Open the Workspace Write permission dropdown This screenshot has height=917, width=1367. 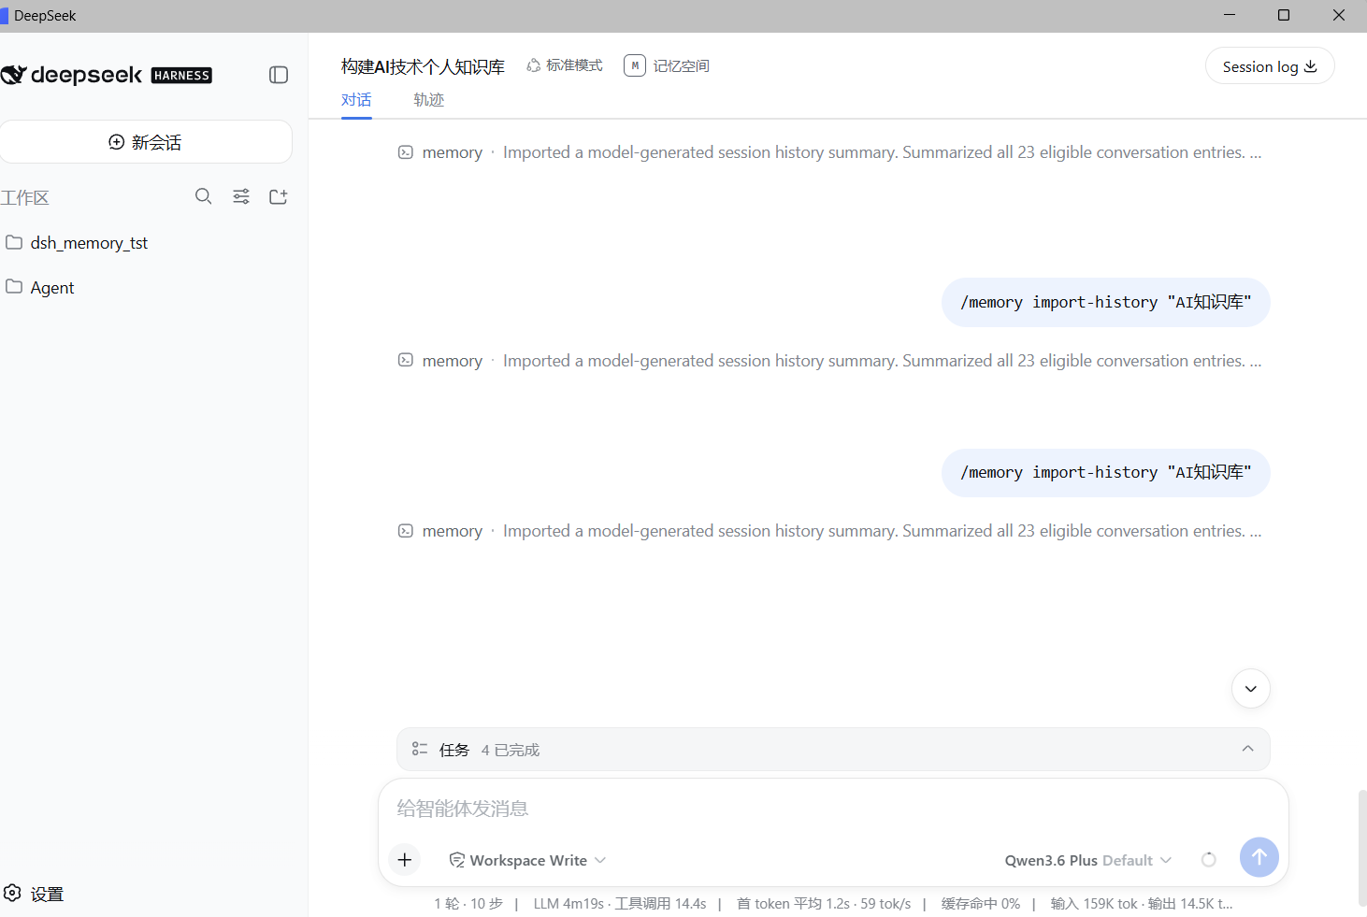(x=528, y=860)
